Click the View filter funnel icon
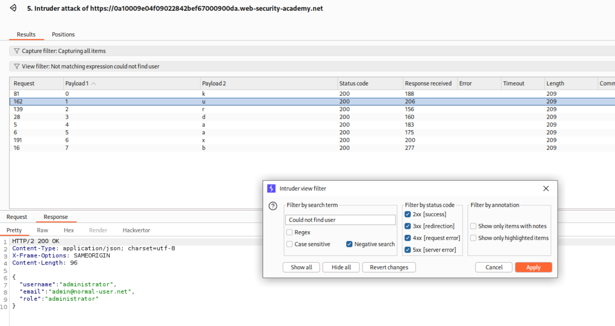This screenshot has height=326, width=615. 17,66
